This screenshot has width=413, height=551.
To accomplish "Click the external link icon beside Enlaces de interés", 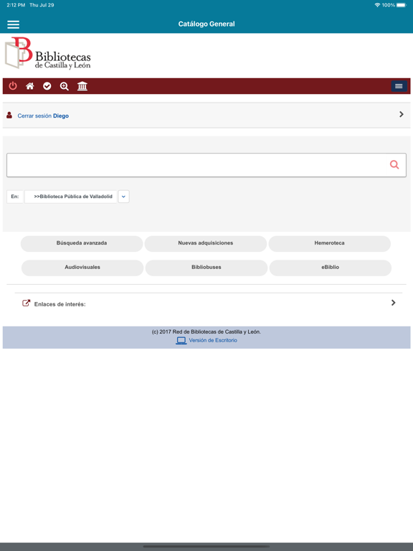I will point(26,303).
